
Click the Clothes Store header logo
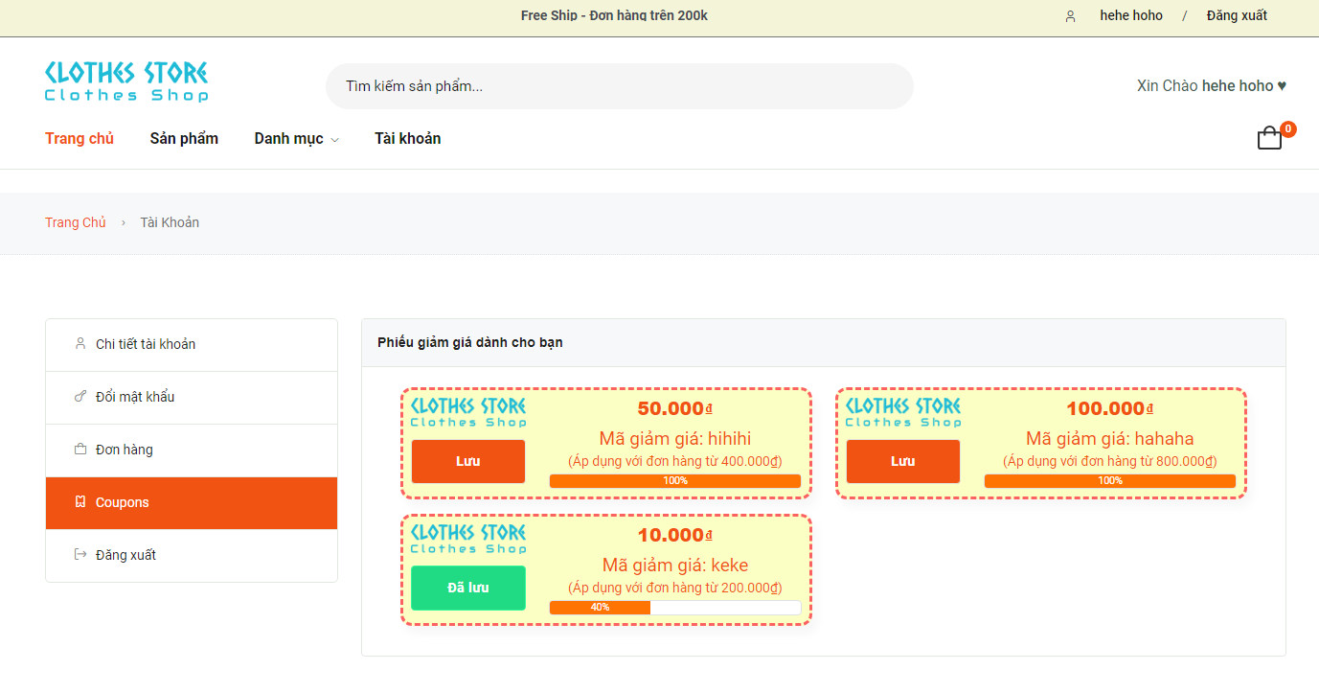126,81
